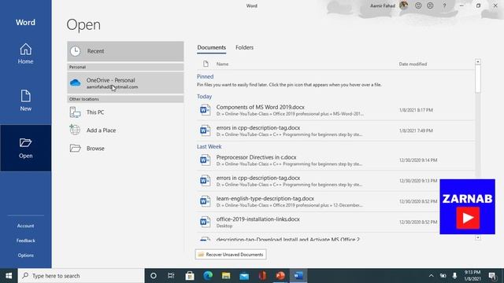The width and height of the screenshot is (504, 283).
Task: Sort by Date modified column header
Action: tap(413, 64)
